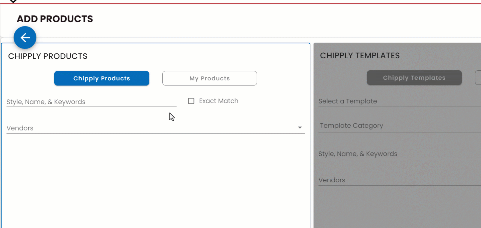
Task: Click the Exact Match label text
Action: [x=218, y=101]
